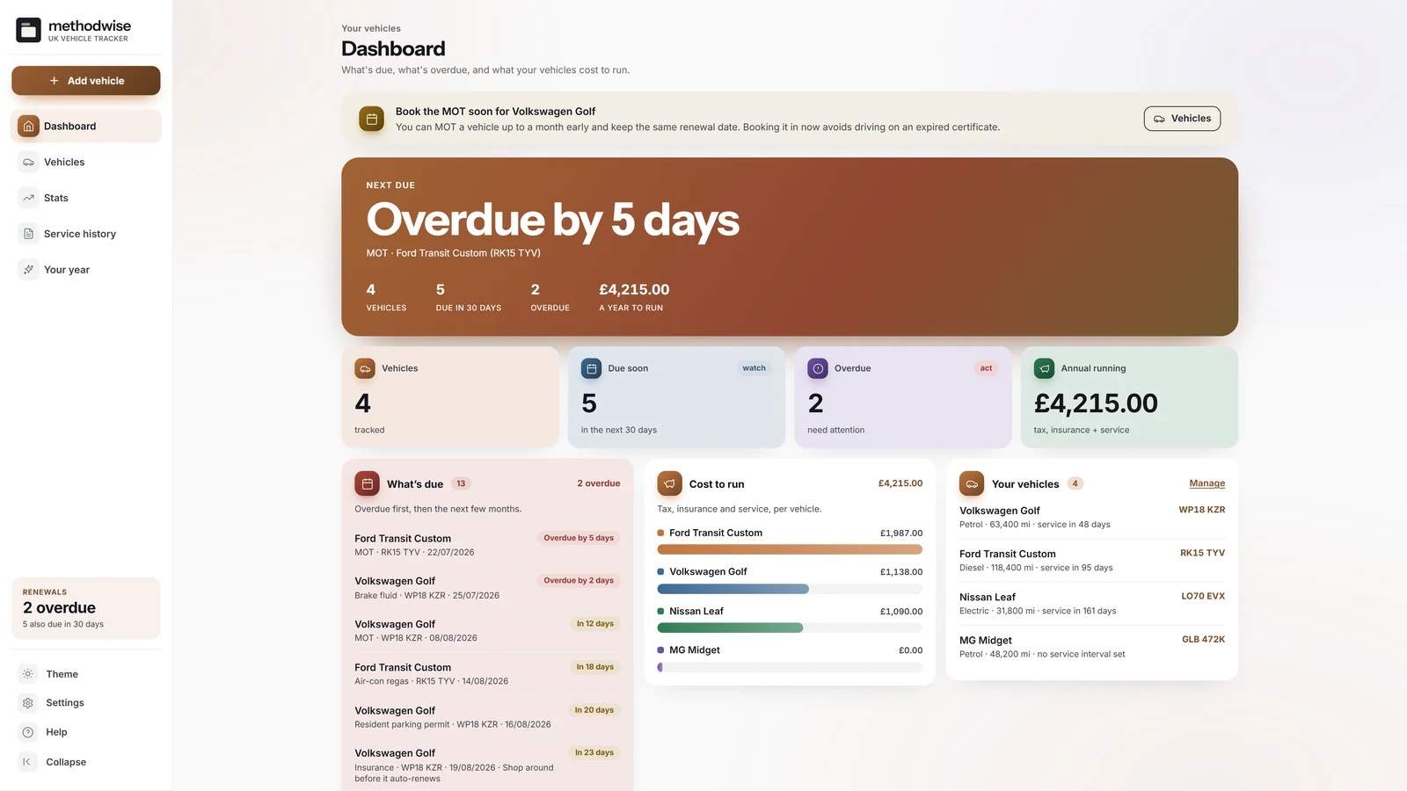Click the act badge on Overdue card

point(986,368)
